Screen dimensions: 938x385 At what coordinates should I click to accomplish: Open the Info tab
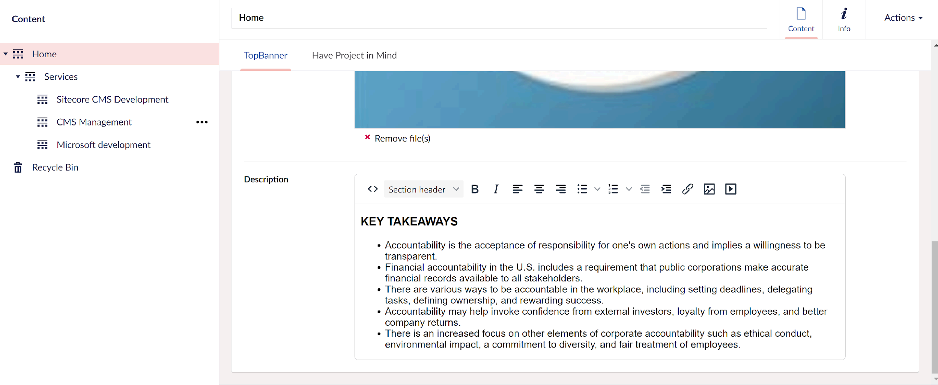tap(844, 19)
